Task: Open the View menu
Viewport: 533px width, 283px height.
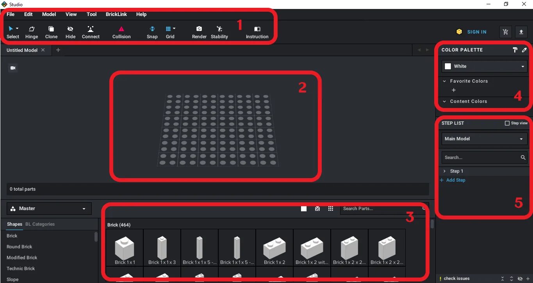Action: coord(71,14)
